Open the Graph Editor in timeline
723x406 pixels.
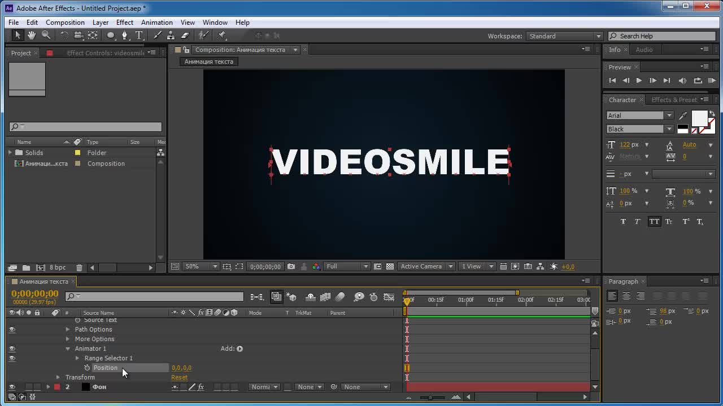click(x=389, y=297)
